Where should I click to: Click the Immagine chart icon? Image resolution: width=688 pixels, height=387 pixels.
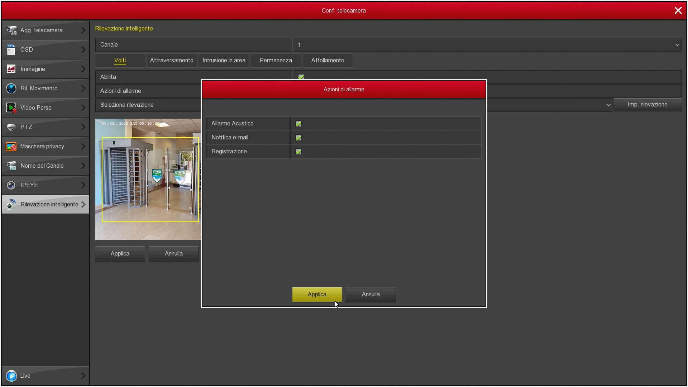point(11,69)
